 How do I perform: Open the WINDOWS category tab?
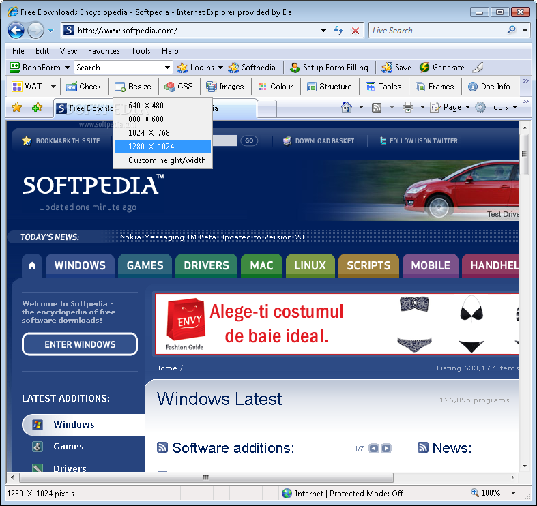(x=80, y=265)
